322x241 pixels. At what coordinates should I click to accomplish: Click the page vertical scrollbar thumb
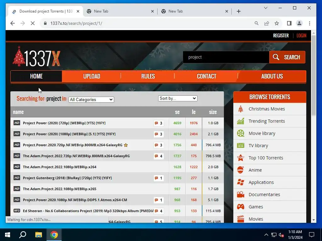point(314,75)
